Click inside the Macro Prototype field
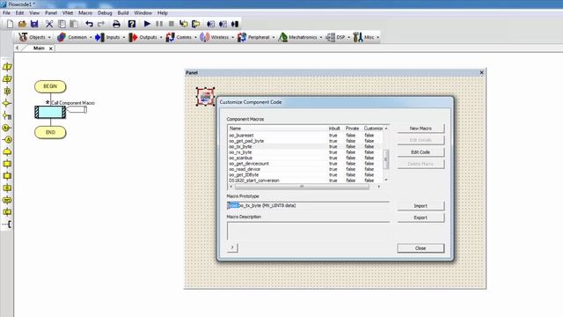Screen dimensions: 563x317 point(308,205)
